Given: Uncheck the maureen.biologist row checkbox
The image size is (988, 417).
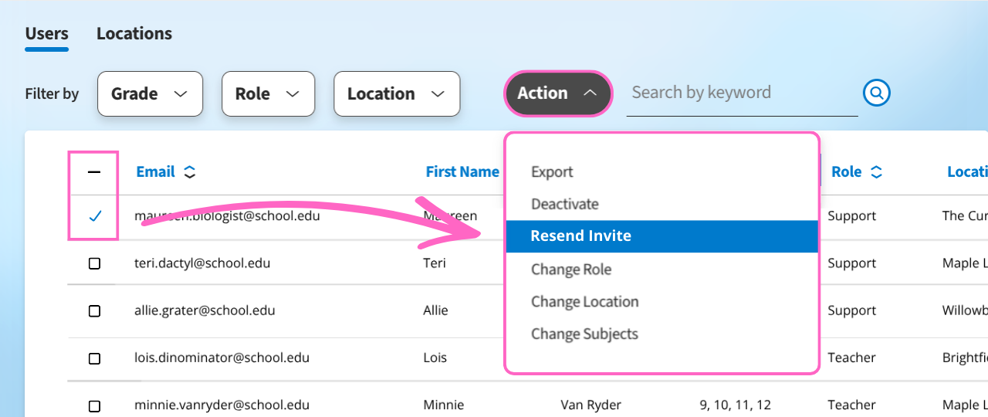Looking at the screenshot, I should click(95, 216).
